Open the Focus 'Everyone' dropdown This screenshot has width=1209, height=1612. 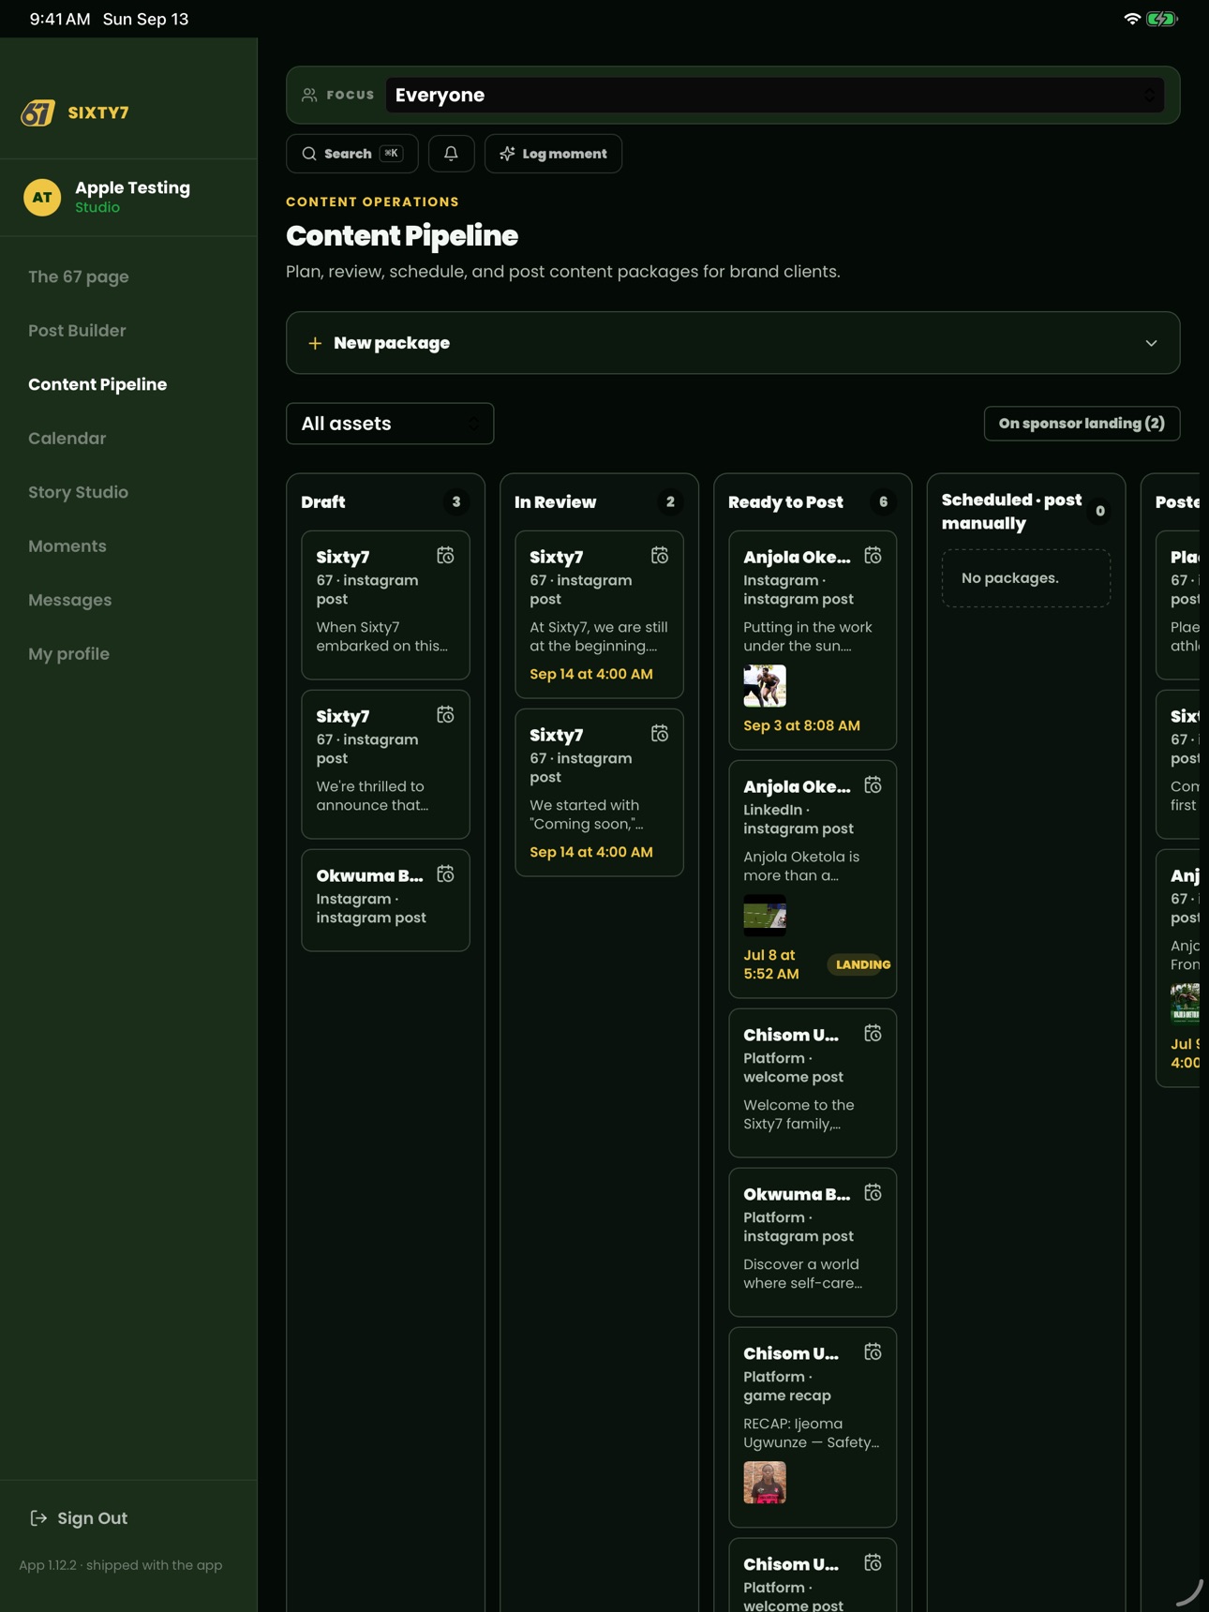775,95
